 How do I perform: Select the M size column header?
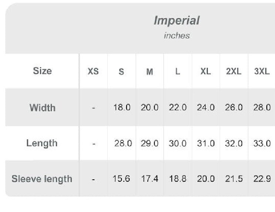(150, 72)
